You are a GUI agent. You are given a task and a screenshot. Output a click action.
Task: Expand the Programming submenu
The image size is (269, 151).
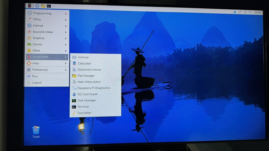47,13
